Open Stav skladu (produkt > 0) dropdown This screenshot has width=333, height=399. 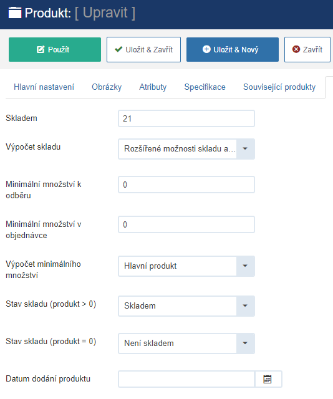[186, 306]
